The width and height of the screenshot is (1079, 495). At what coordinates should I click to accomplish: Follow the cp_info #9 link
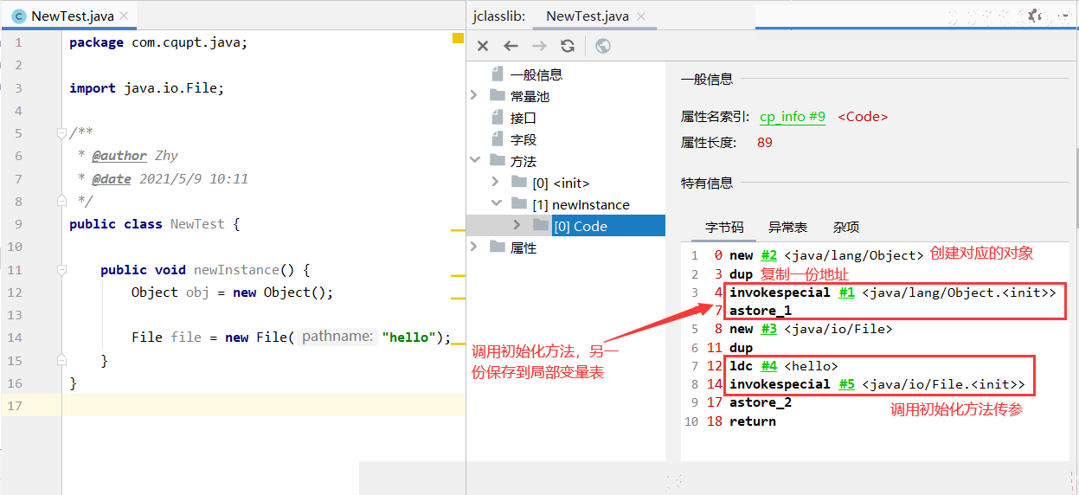click(793, 117)
